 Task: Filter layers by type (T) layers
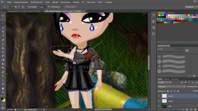[189, 82]
